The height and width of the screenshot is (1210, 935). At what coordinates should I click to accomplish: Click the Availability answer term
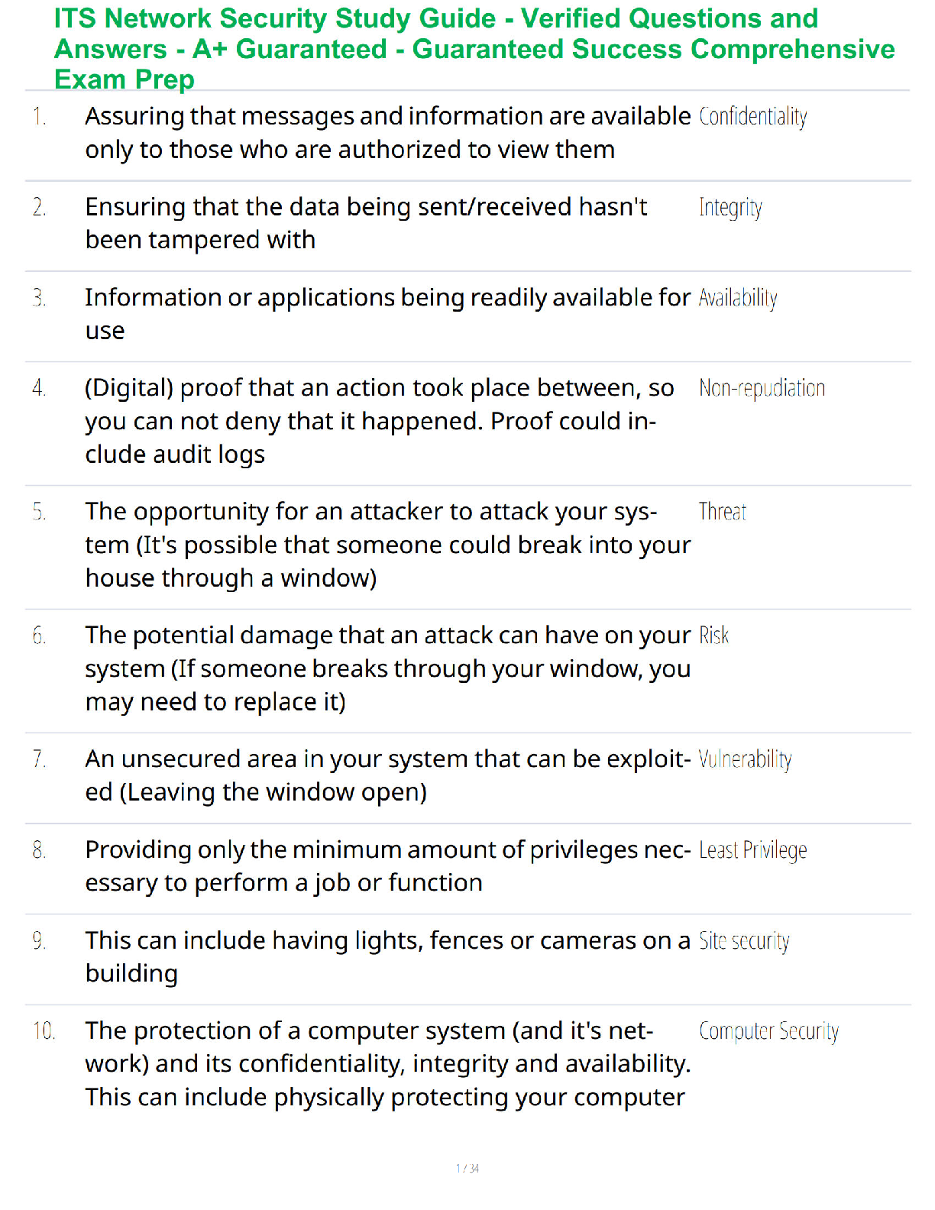(x=738, y=298)
